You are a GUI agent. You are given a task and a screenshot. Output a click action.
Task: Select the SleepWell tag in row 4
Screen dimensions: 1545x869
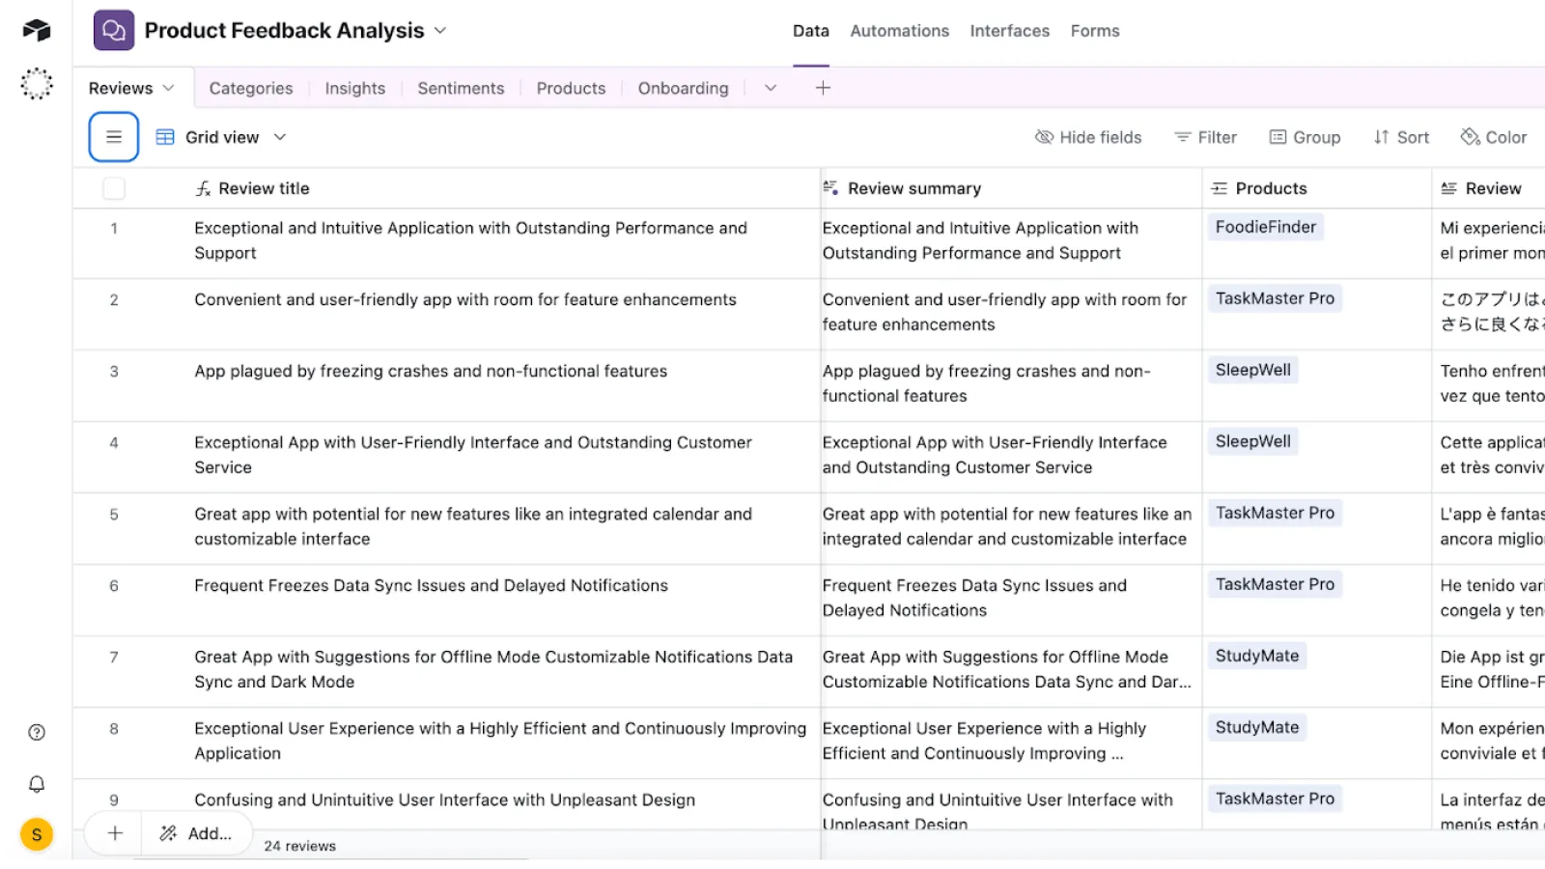[1253, 441]
